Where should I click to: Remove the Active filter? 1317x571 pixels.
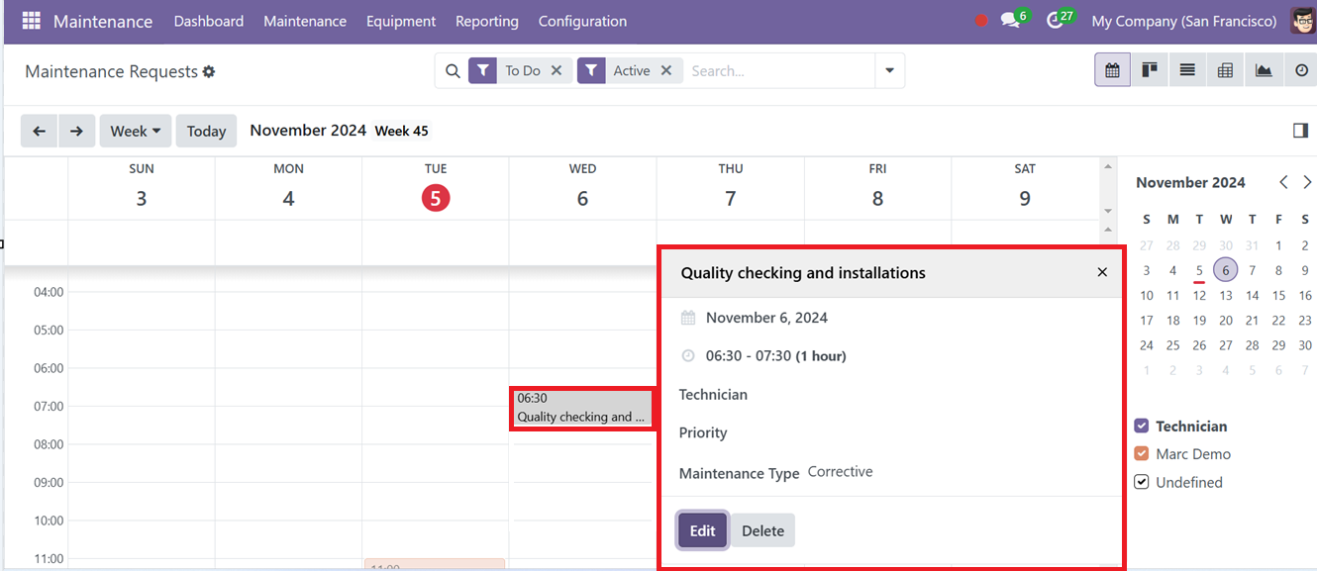[x=666, y=70]
